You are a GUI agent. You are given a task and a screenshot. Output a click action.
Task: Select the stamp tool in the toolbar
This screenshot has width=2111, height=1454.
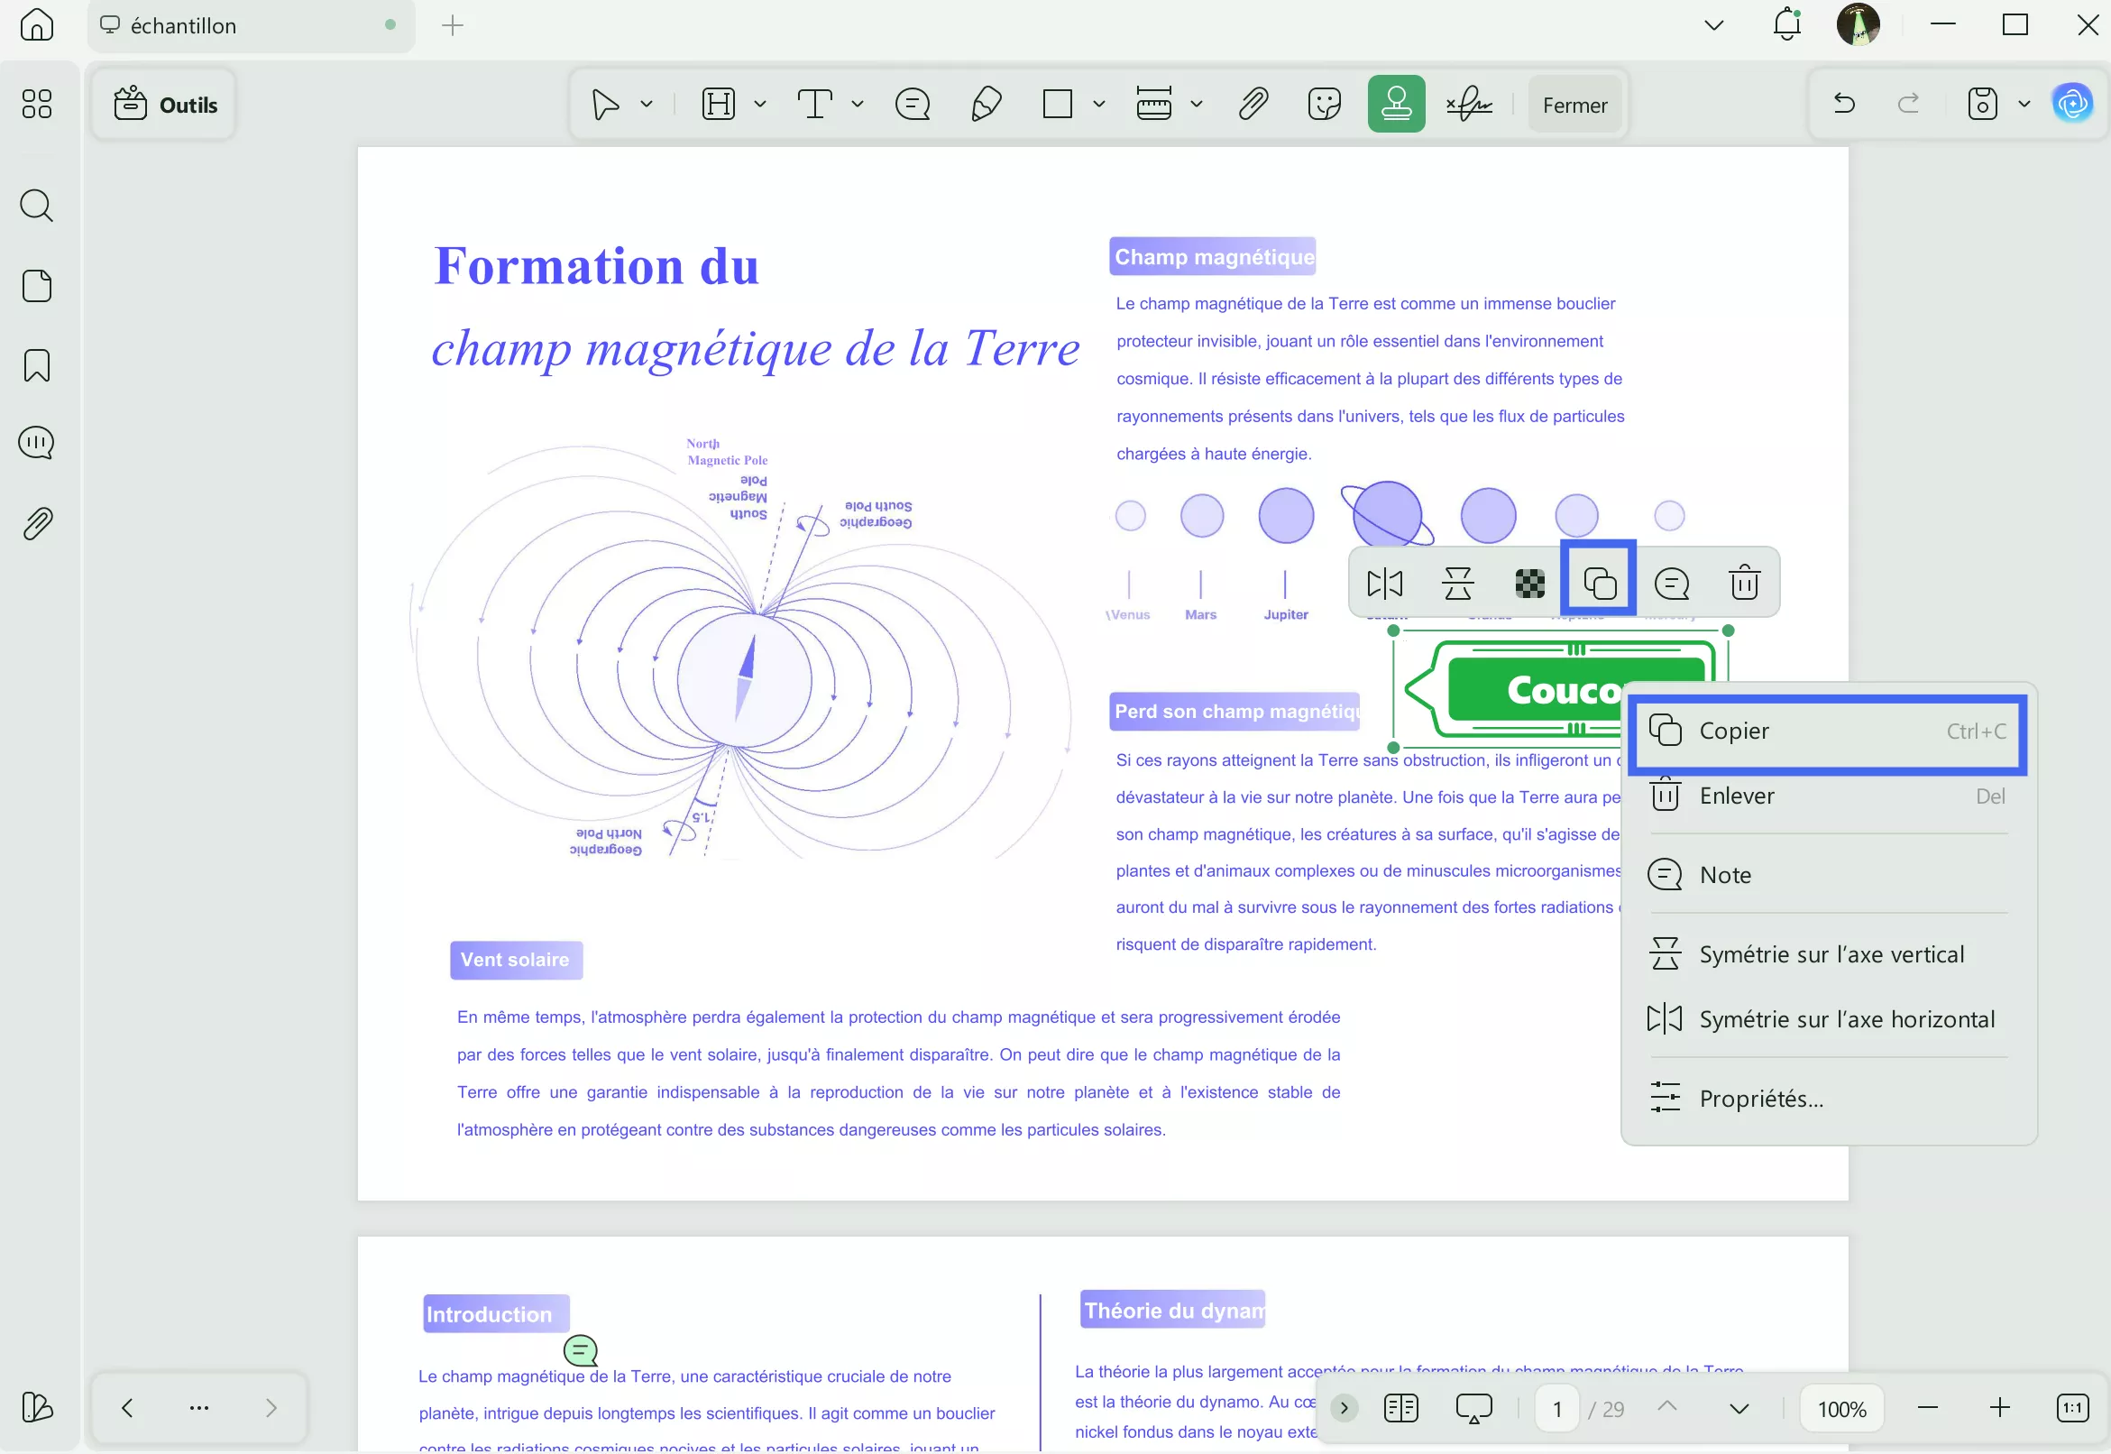click(x=1396, y=103)
